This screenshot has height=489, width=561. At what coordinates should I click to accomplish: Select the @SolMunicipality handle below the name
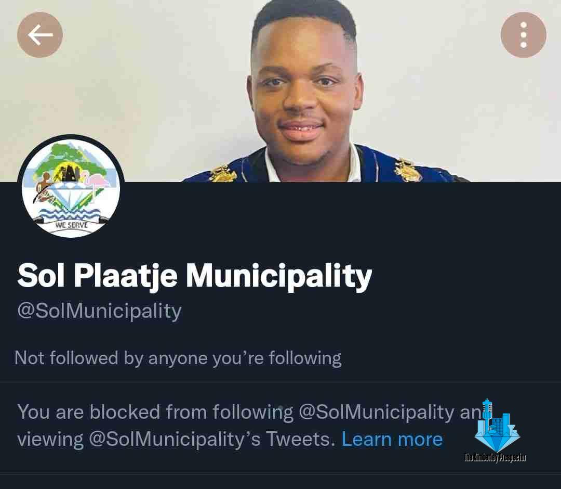(99, 311)
